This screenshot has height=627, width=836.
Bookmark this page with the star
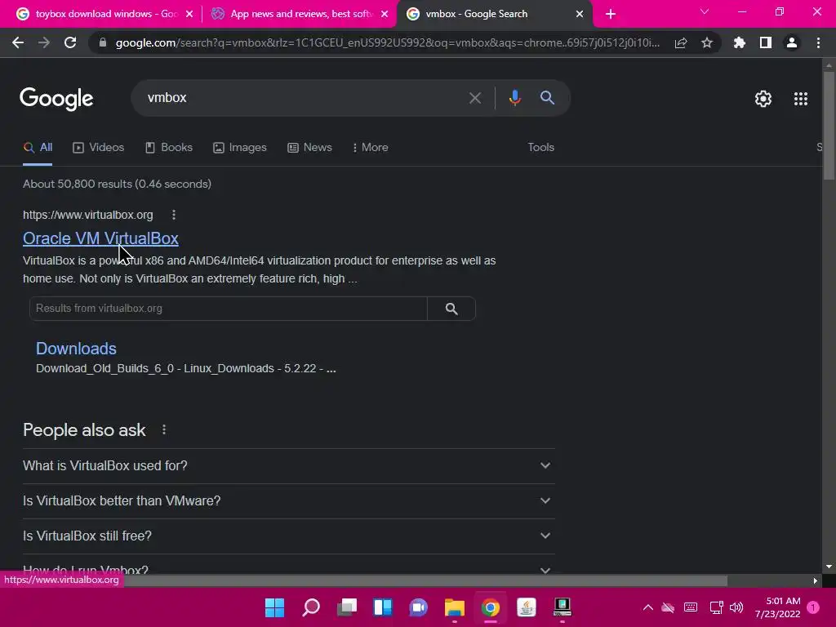(707, 42)
